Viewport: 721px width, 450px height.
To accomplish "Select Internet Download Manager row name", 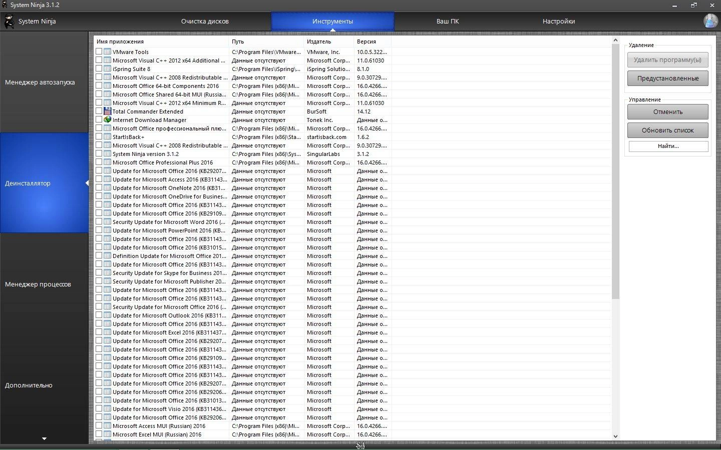I will tap(149, 120).
